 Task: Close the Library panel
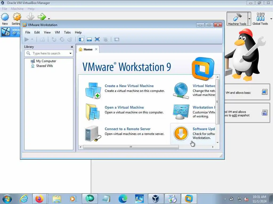[72, 47]
